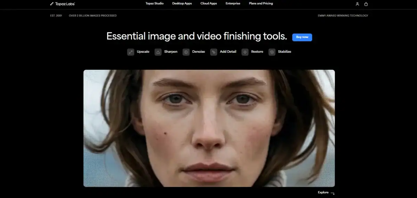Viewport: 417px width, 198px height.
Task: Select the Sharpen triangle icon
Action: coord(158,52)
